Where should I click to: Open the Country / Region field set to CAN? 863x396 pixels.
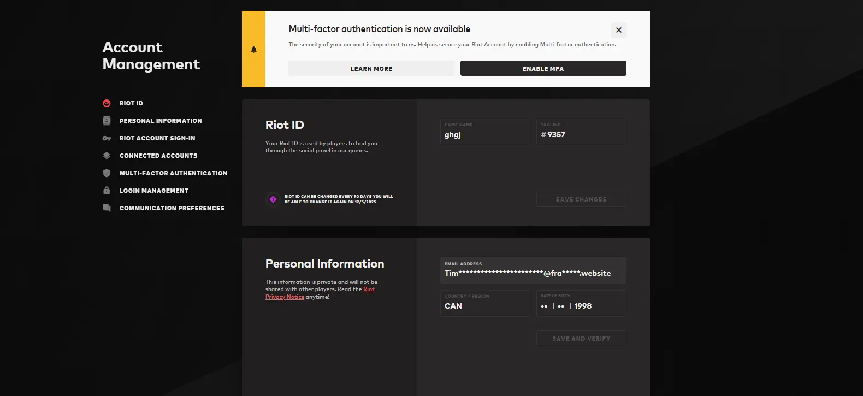pyautogui.click(x=485, y=306)
